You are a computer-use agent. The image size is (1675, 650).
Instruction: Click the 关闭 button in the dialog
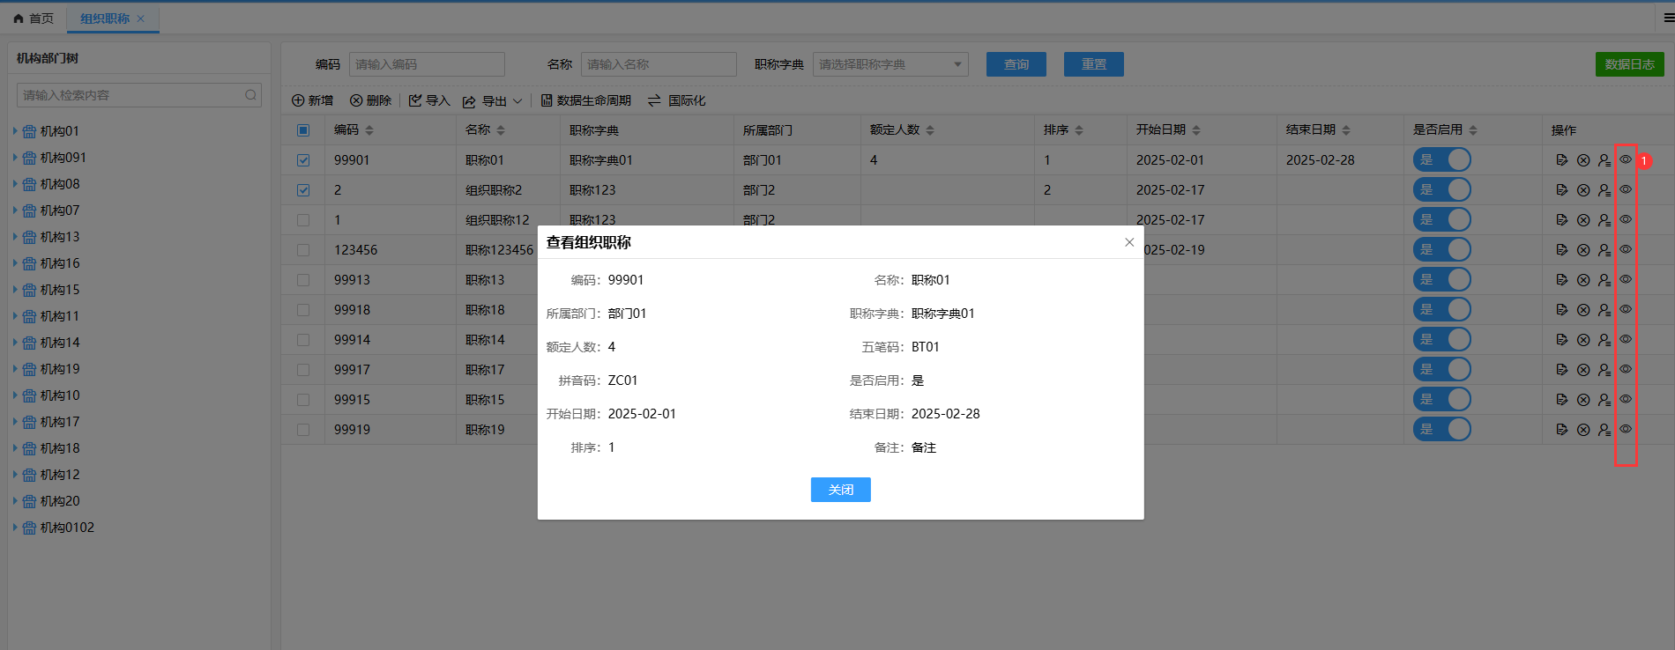point(840,490)
